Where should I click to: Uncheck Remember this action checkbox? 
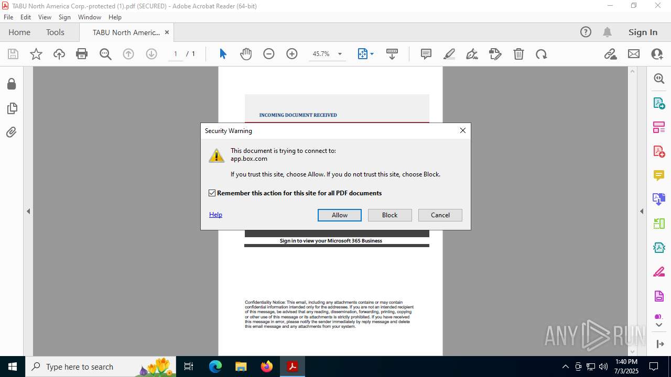212,193
